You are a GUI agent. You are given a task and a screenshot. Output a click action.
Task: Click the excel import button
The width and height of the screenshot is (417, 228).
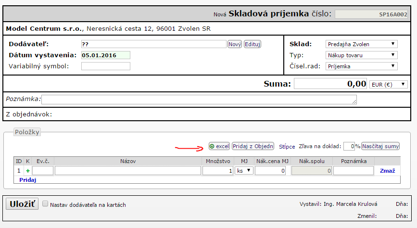[x=219, y=146]
